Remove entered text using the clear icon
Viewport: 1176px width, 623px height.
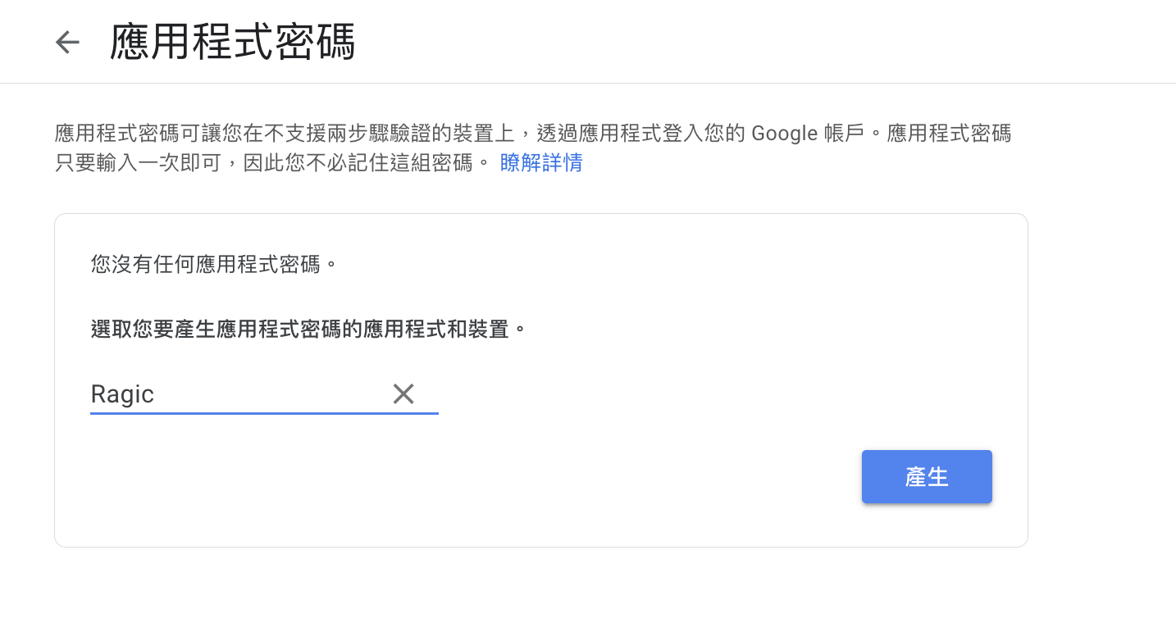click(x=403, y=394)
